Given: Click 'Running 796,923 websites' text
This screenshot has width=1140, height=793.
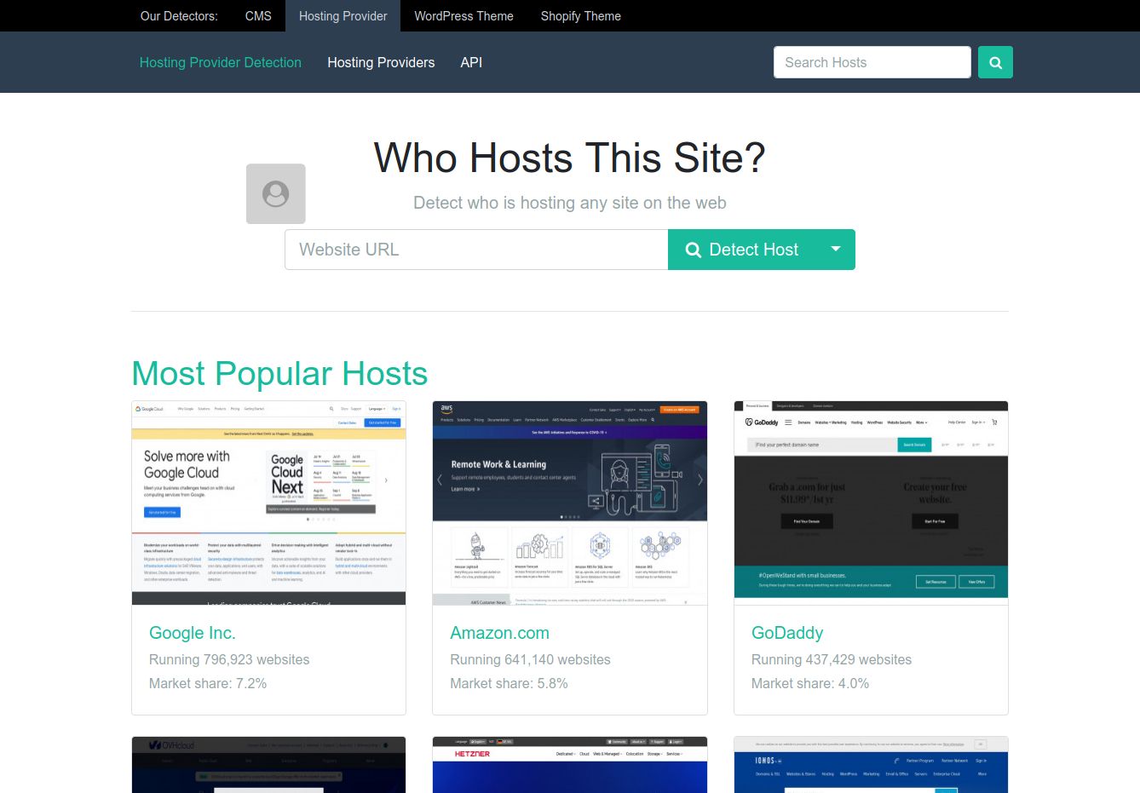Looking at the screenshot, I should [229, 659].
